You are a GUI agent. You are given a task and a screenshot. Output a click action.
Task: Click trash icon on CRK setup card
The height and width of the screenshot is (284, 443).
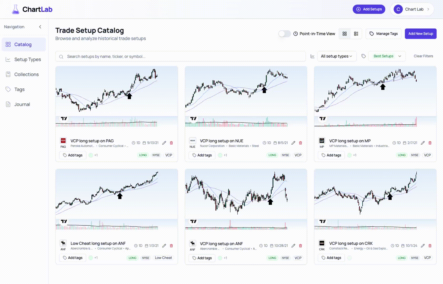(x=430, y=246)
